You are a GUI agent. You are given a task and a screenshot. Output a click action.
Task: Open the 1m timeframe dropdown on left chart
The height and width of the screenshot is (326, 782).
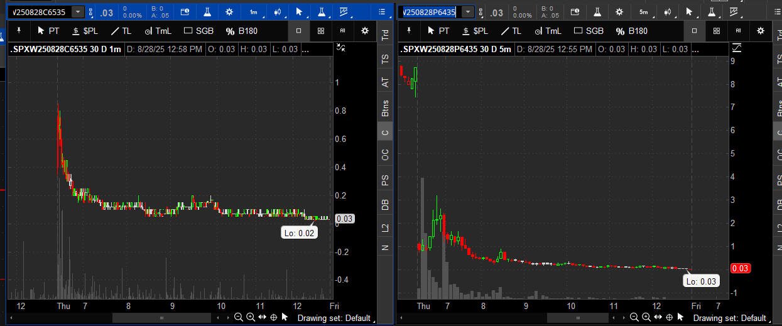pyautogui.click(x=253, y=12)
